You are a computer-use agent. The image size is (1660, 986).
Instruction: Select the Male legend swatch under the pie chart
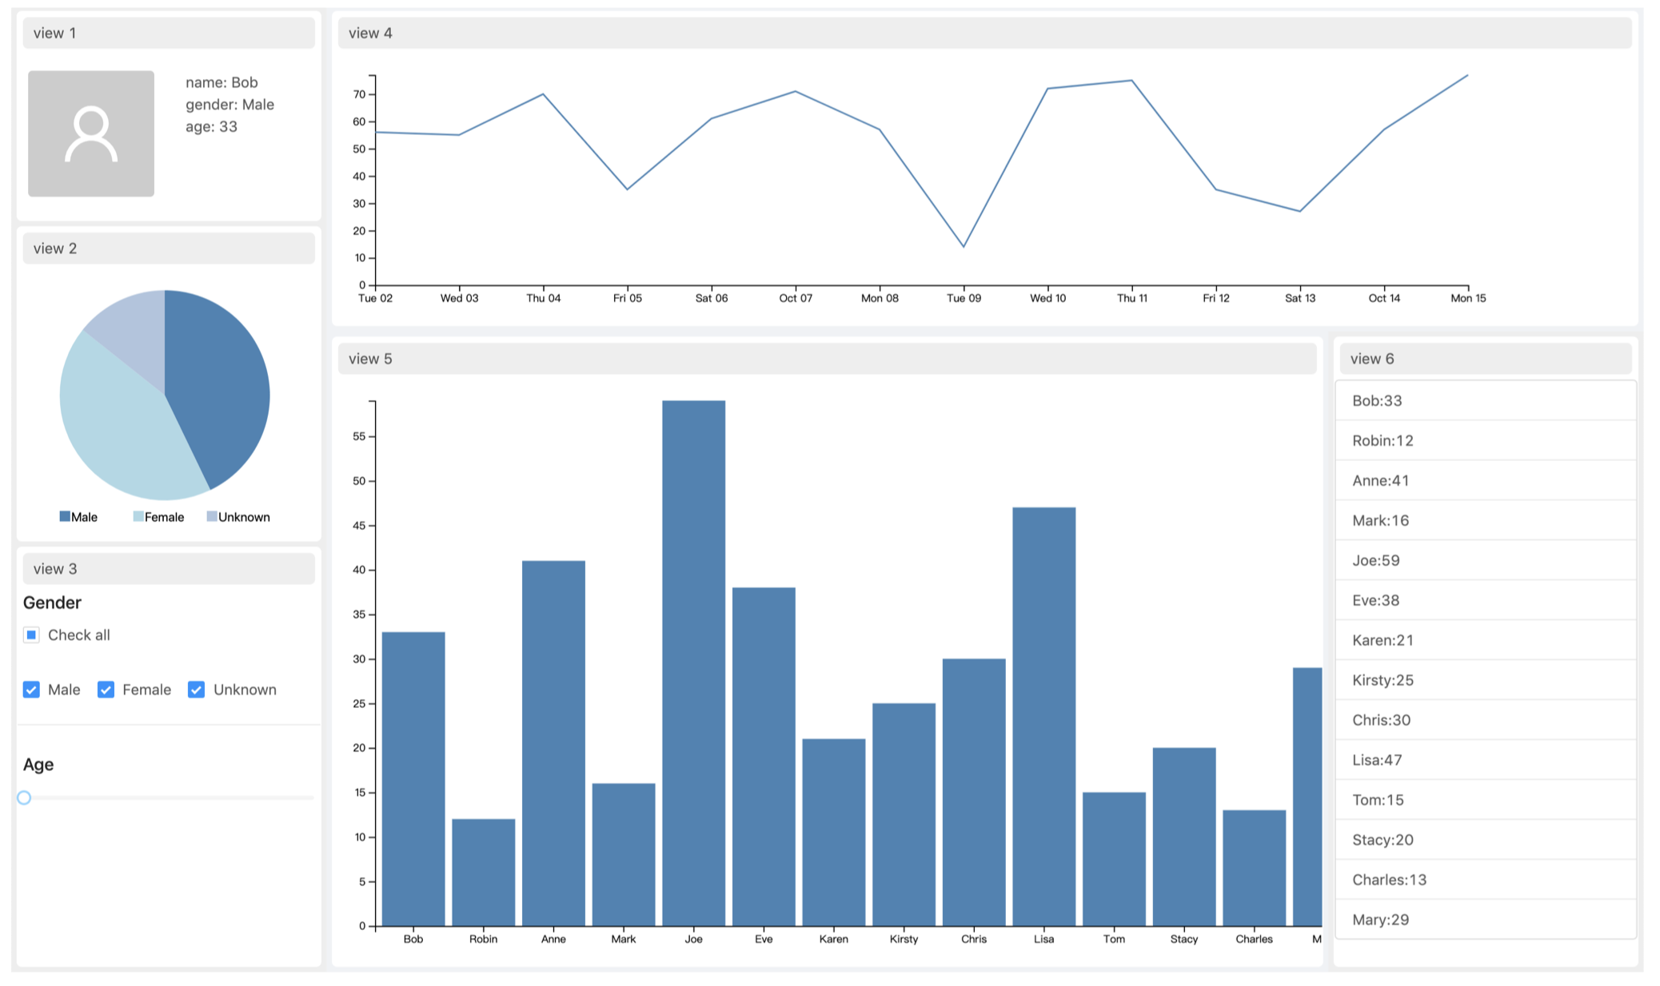tap(64, 516)
